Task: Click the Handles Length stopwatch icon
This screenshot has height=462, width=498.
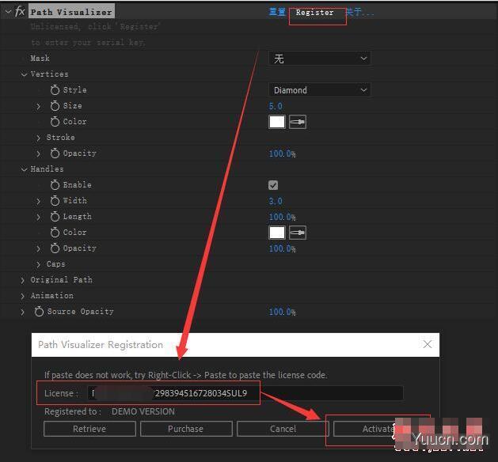Action: click(55, 217)
